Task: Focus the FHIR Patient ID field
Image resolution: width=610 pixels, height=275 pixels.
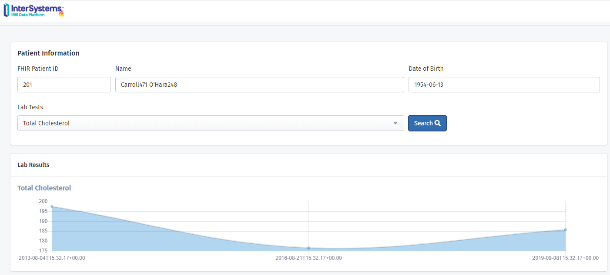Action: click(64, 85)
